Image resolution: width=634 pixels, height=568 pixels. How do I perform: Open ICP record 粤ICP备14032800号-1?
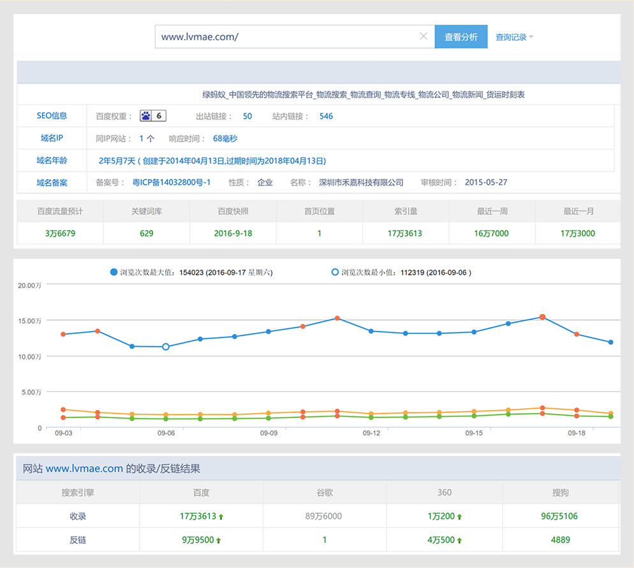coord(172,182)
